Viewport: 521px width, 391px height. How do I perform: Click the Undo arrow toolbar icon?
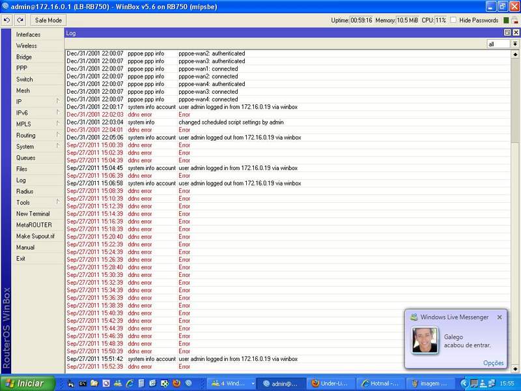7,20
